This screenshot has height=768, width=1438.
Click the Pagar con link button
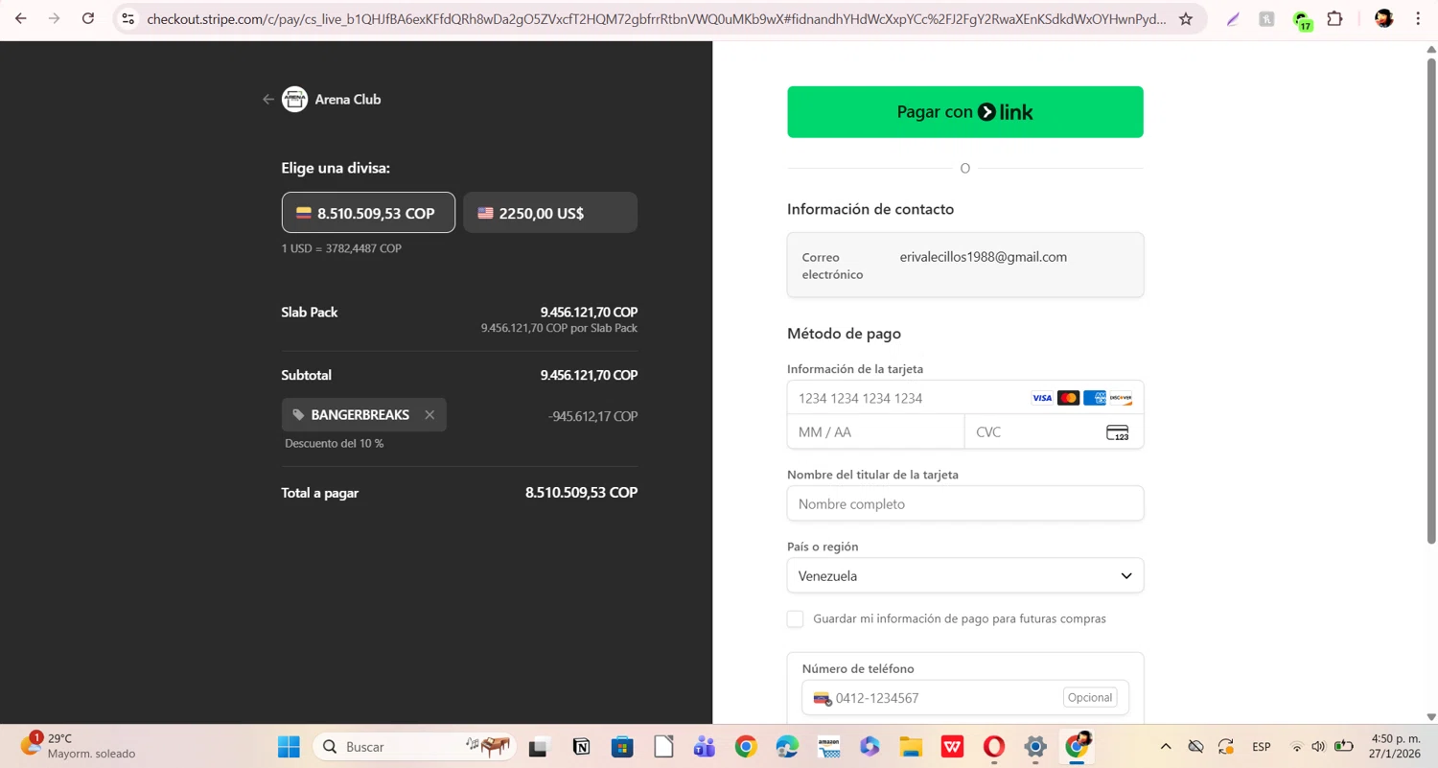pyautogui.click(x=965, y=112)
